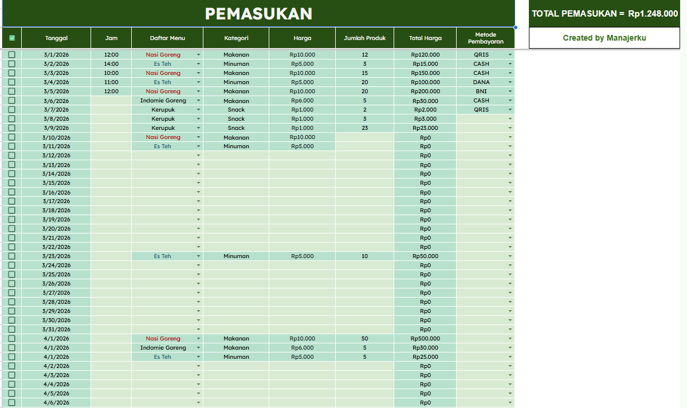Select date cell 3/20/2026

click(56, 228)
